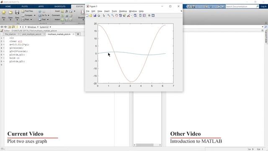Open the Print dropdown arrow

pos(31,20)
